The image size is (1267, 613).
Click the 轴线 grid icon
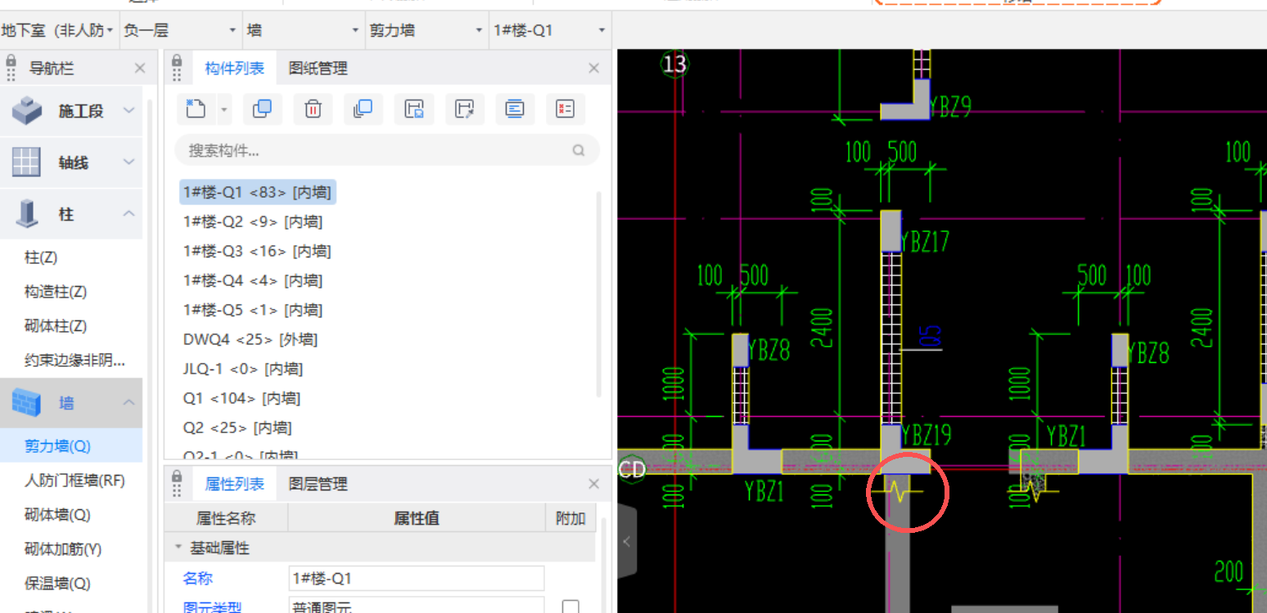tap(26, 163)
